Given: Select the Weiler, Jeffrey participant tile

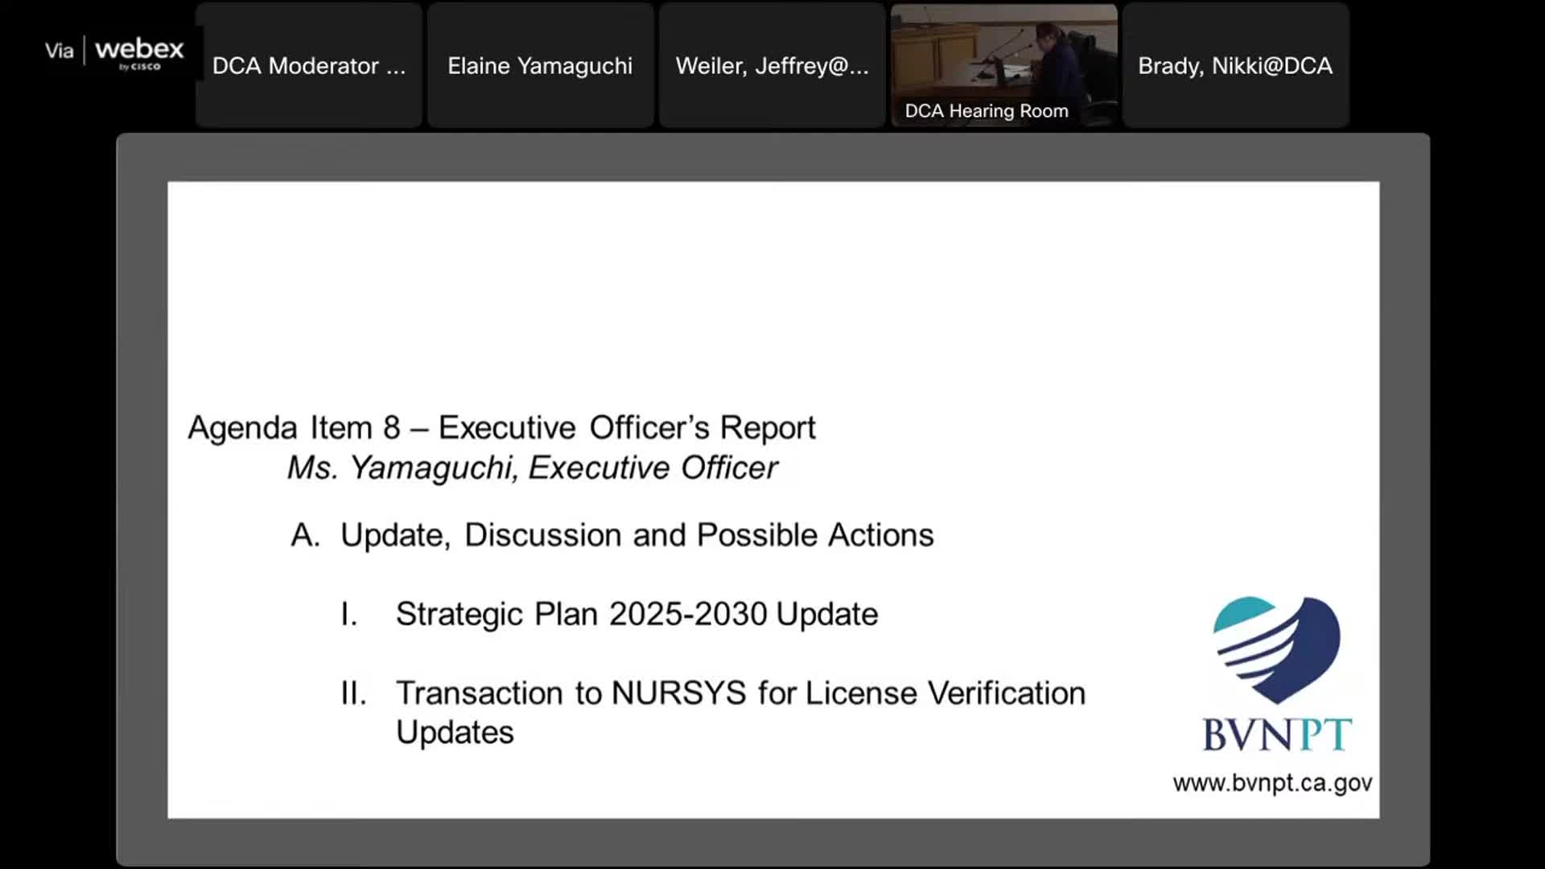Looking at the screenshot, I should [x=772, y=66].
